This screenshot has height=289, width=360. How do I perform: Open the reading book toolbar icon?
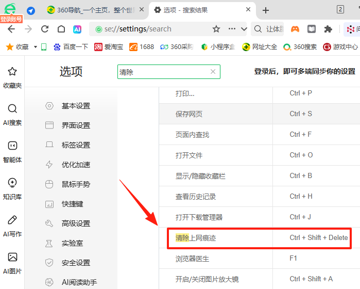312,29
